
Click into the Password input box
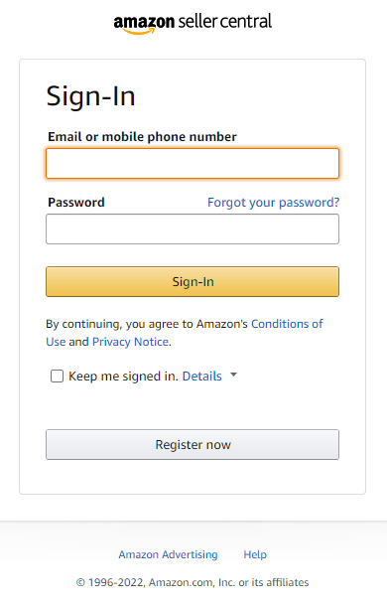193,229
